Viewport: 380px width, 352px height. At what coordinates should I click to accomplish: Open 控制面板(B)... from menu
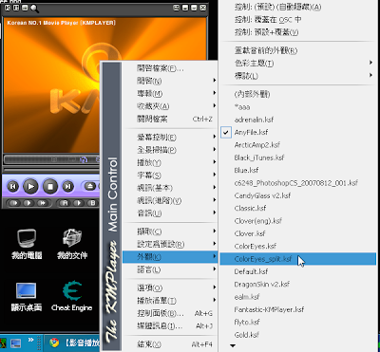click(170, 313)
